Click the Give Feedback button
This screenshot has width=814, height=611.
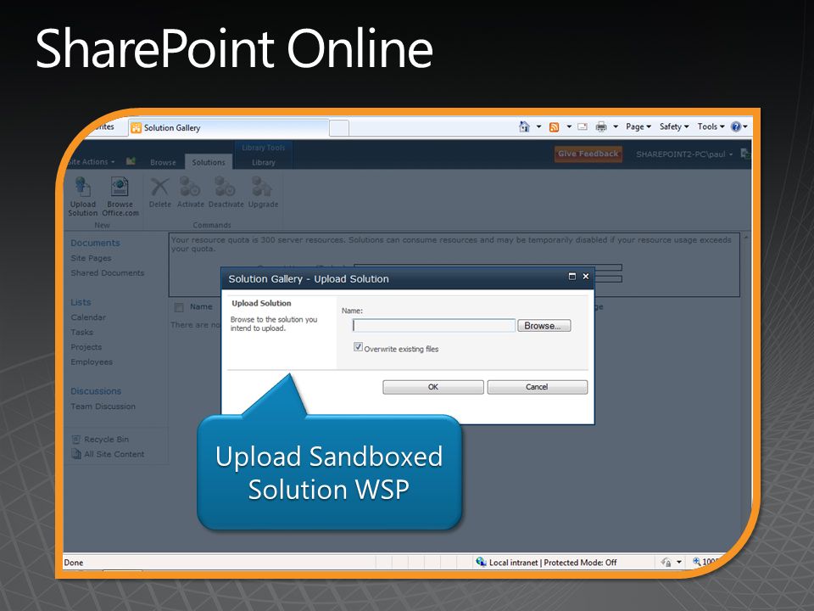click(x=588, y=154)
